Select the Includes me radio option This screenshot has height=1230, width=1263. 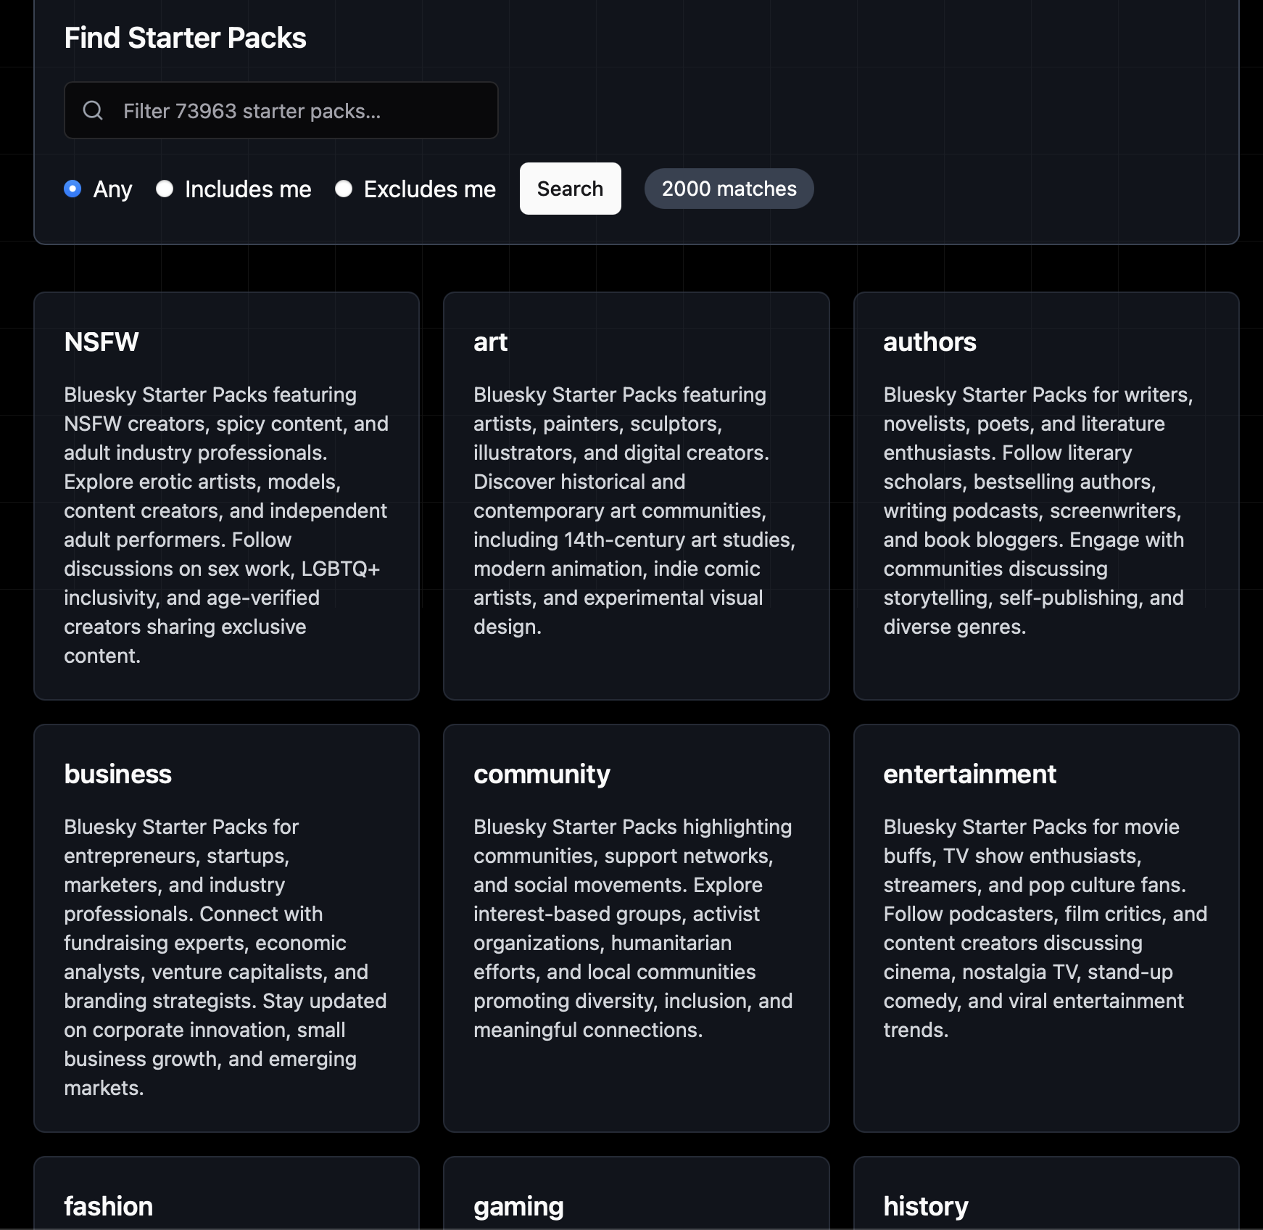pyautogui.click(x=165, y=189)
